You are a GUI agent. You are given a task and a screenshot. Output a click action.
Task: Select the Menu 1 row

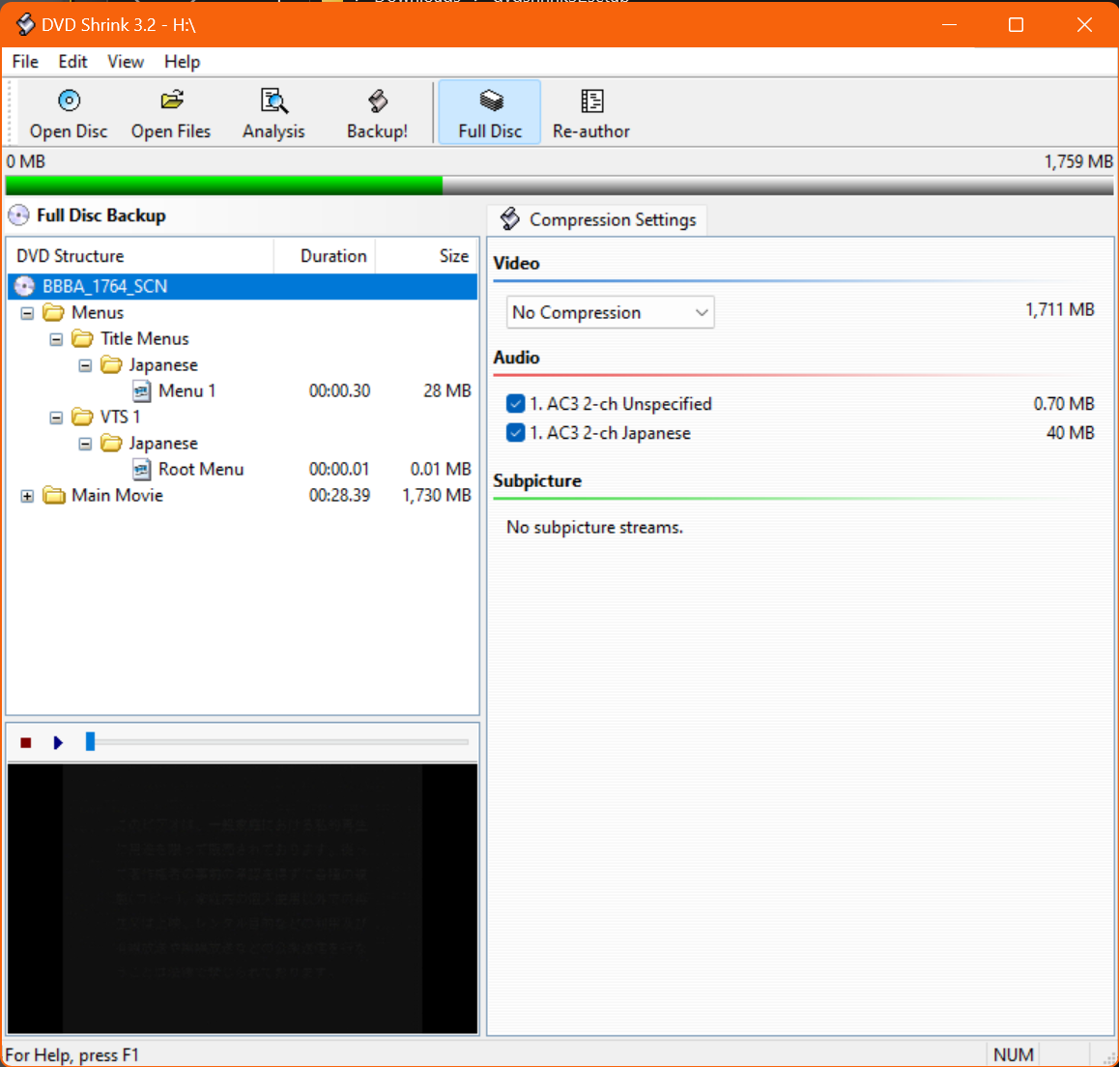[x=243, y=391]
